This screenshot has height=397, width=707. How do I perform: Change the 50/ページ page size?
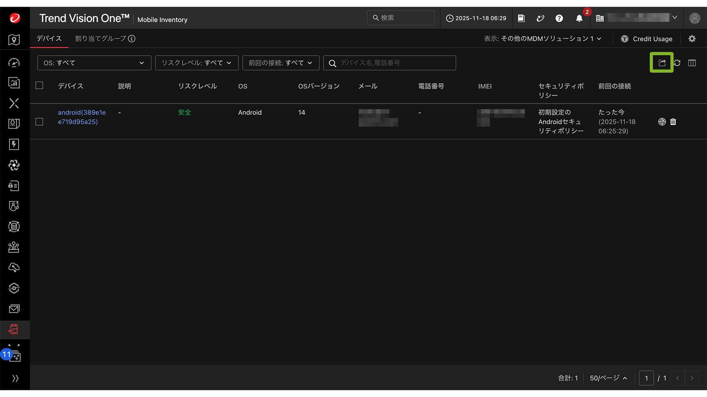pyautogui.click(x=608, y=378)
